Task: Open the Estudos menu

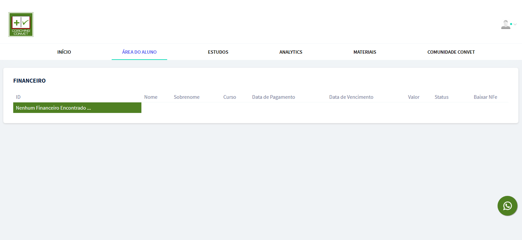Action: (218, 52)
